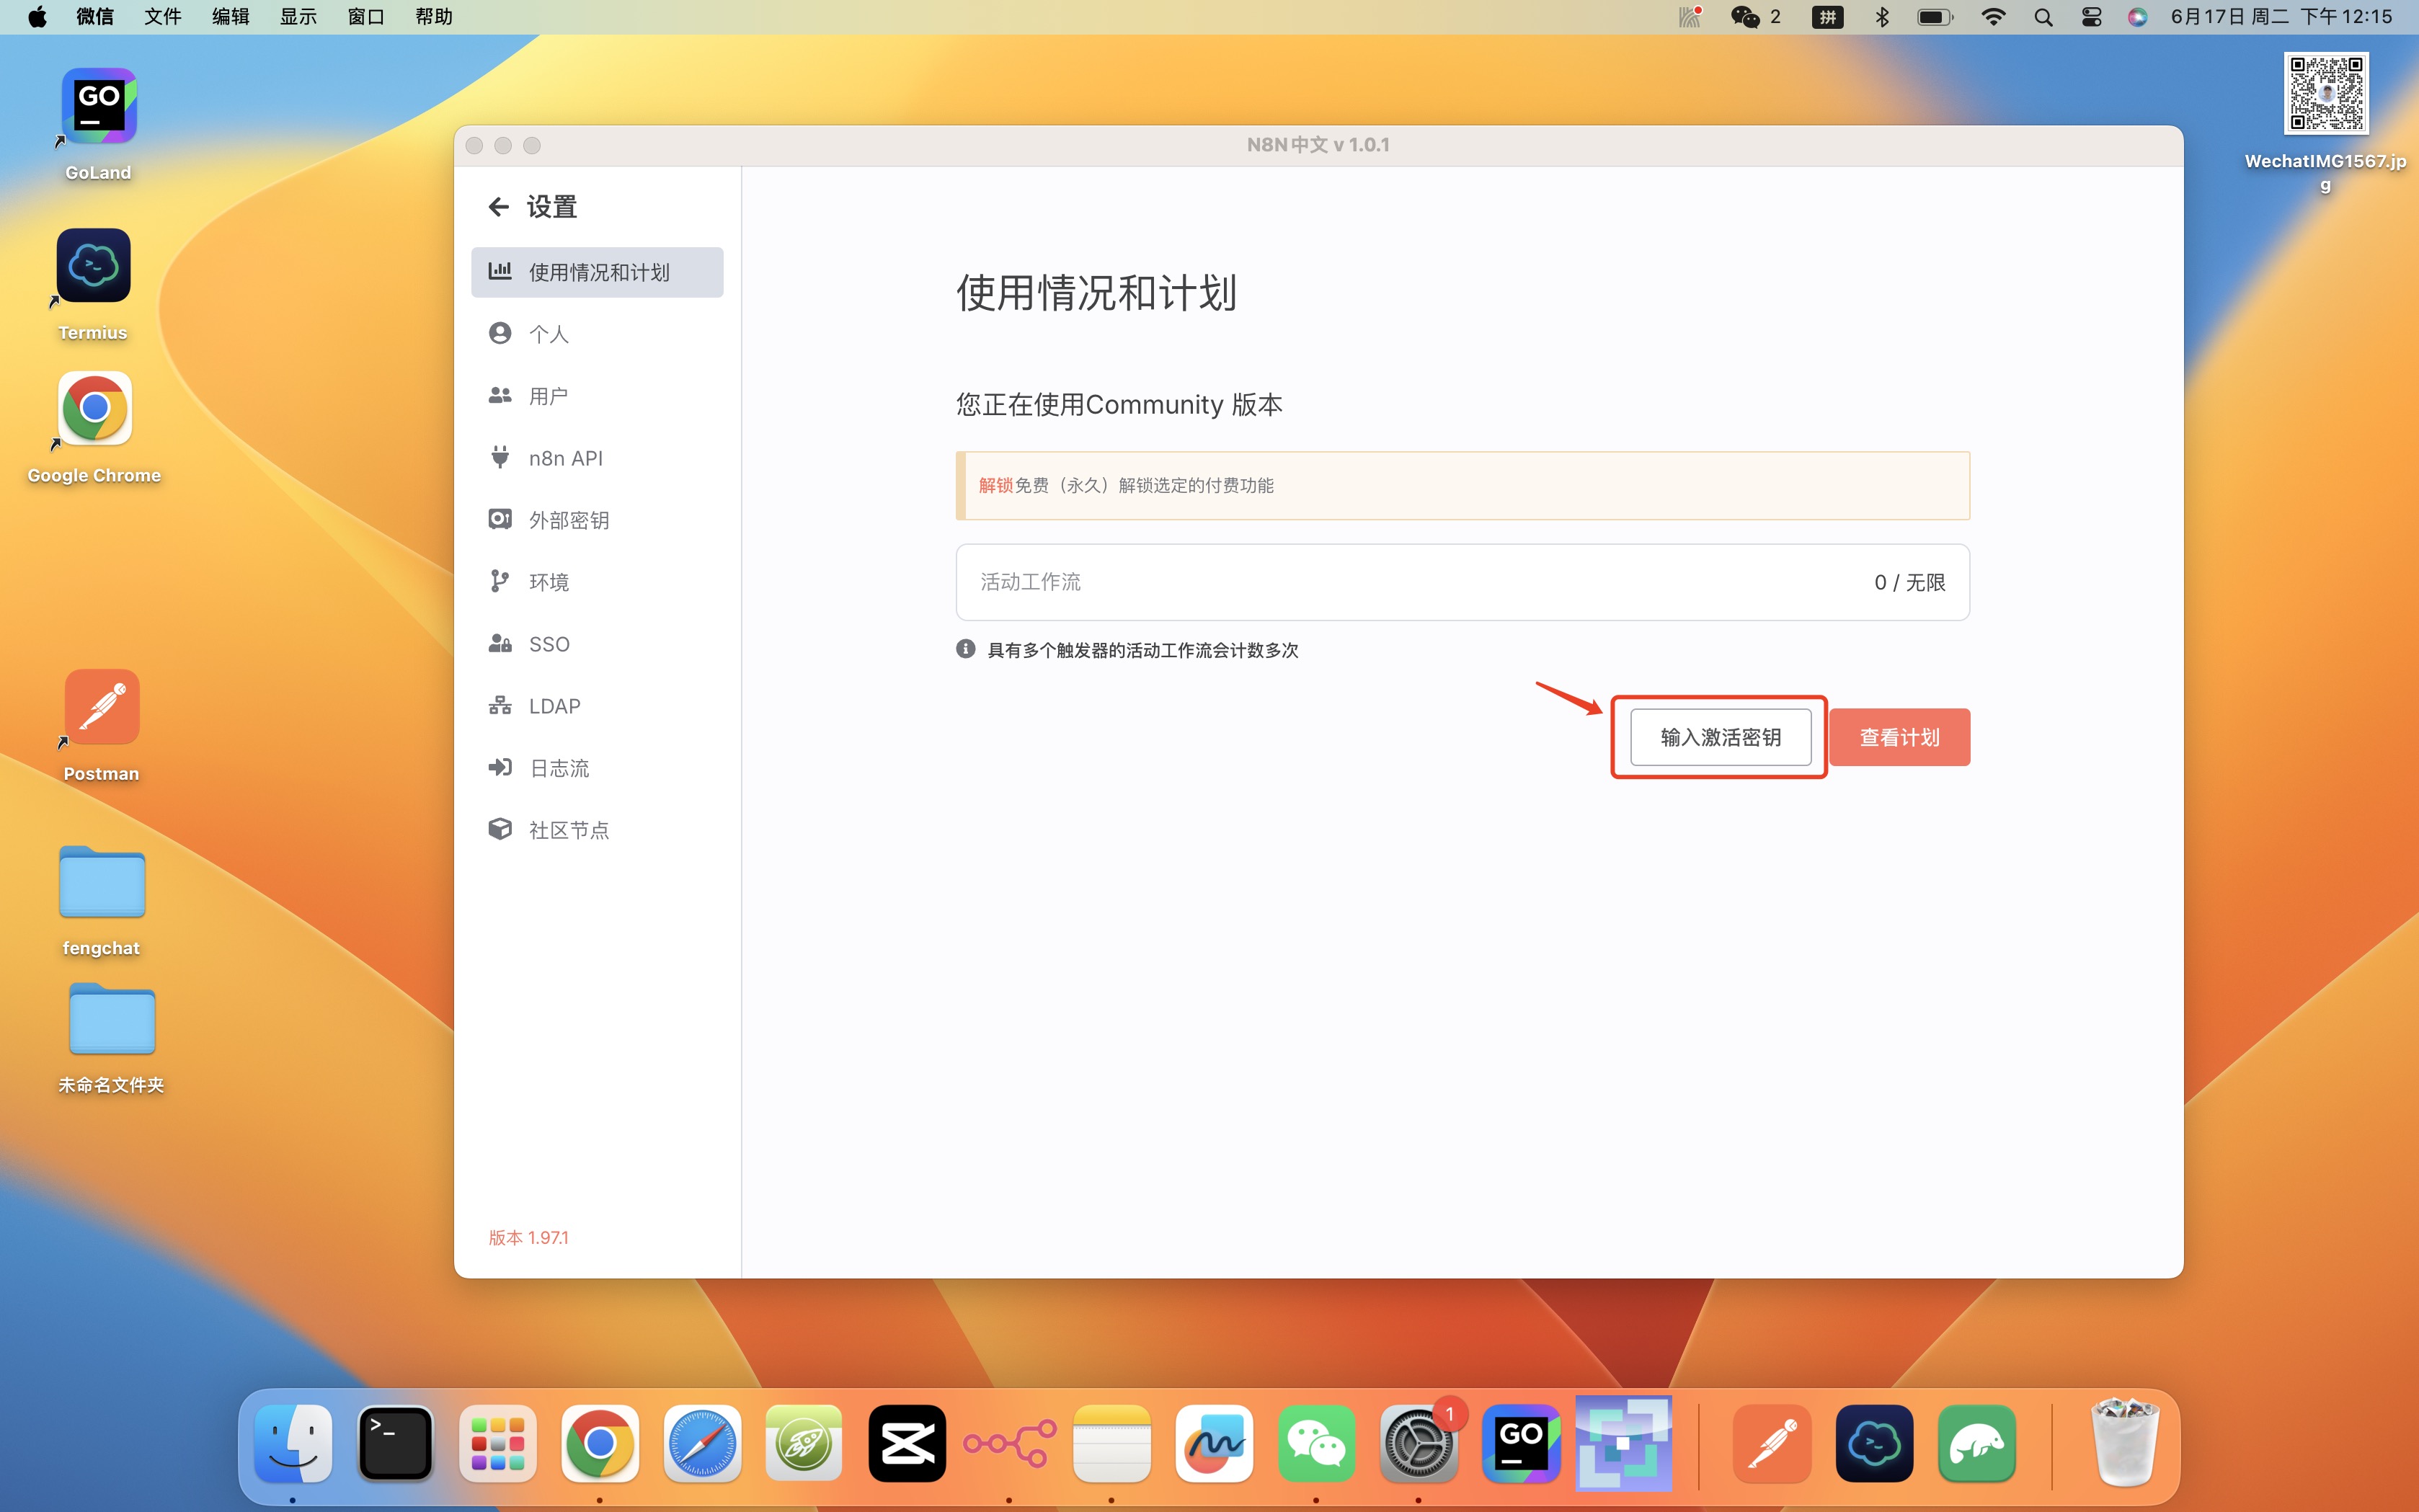Viewport: 2419px width, 1512px height.
Task: Open the 外部密钥 settings
Action: click(x=597, y=520)
